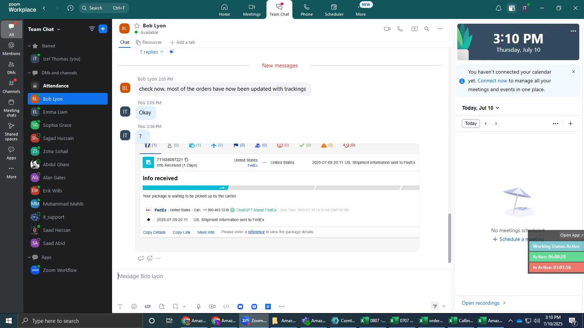This screenshot has height=328, width=584.
Task: Open notifications bell icon
Action: 499,8
